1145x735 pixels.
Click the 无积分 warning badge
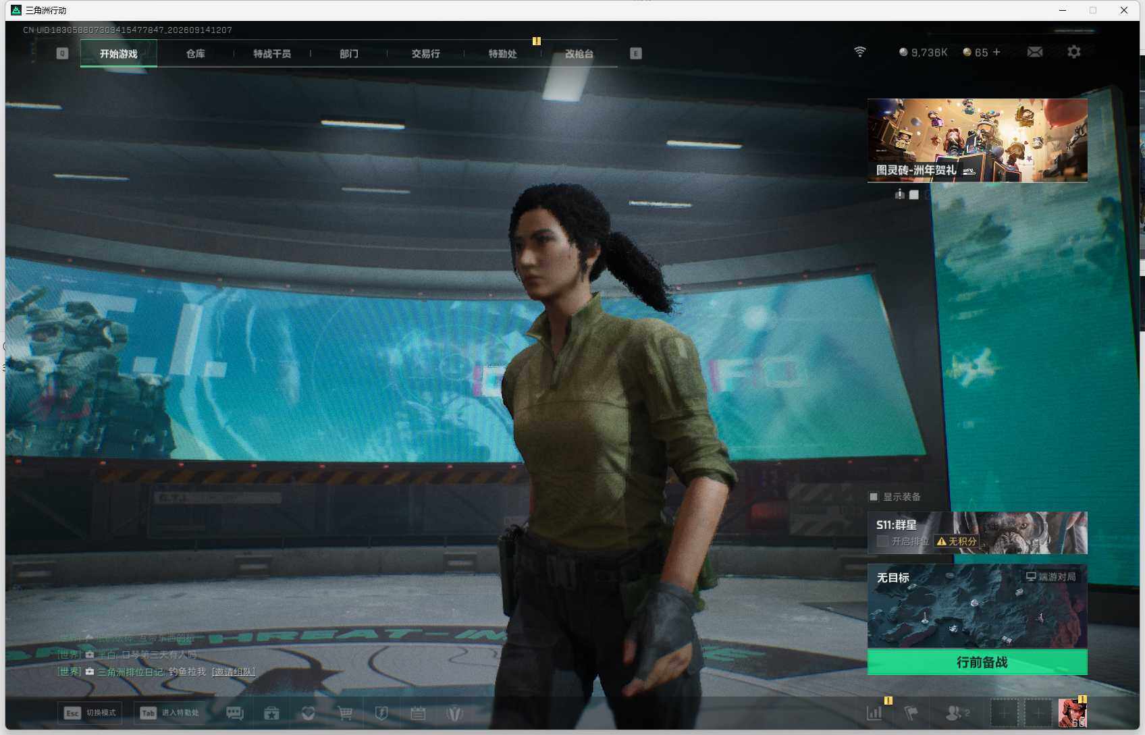click(x=957, y=541)
